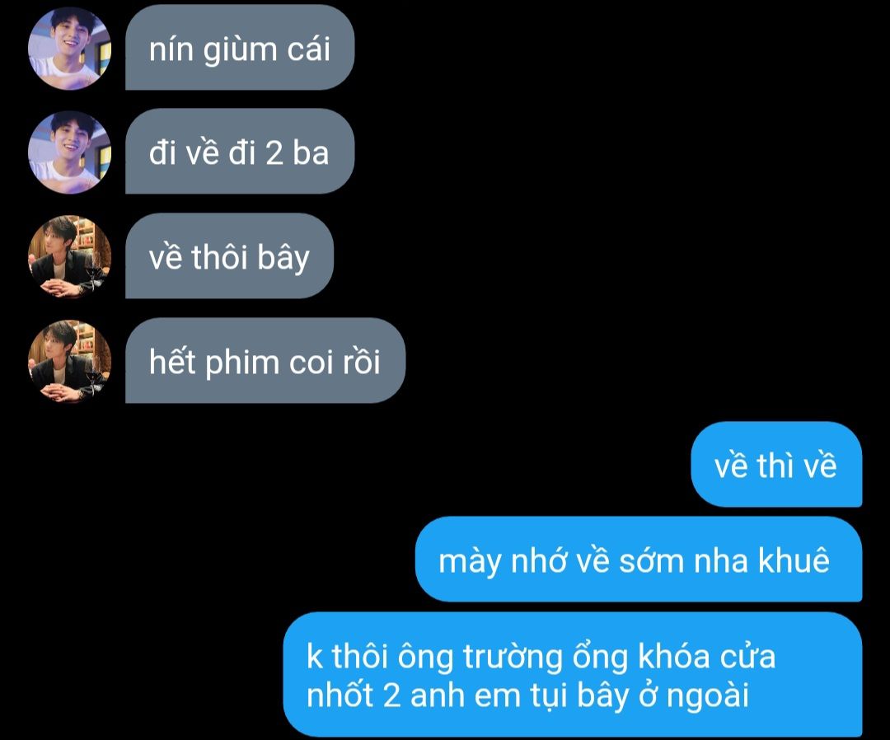Tap the long blue message about "khóa cửa"

573,675
